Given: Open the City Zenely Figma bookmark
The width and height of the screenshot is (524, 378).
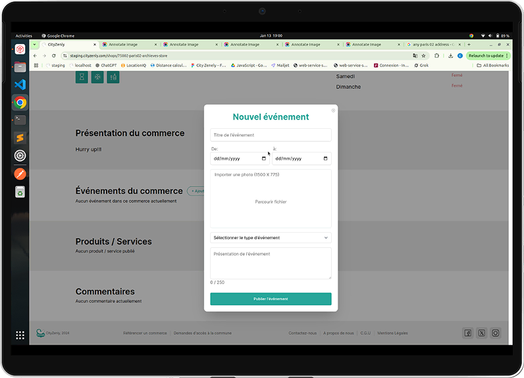Looking at the screenshot, I should tap(209, 65).
